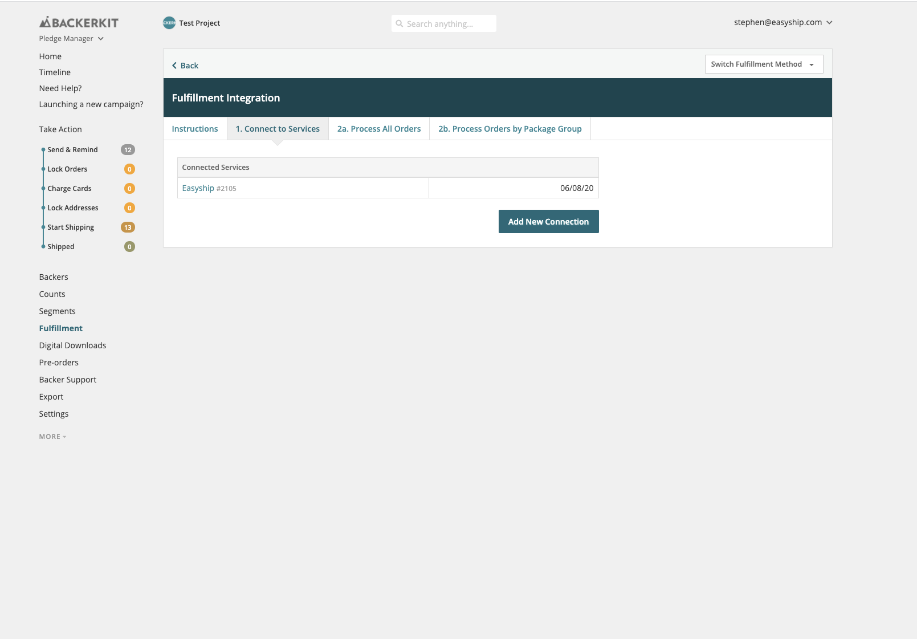Open the Need Help? link
917x639 pixels.
click(60, 88)
